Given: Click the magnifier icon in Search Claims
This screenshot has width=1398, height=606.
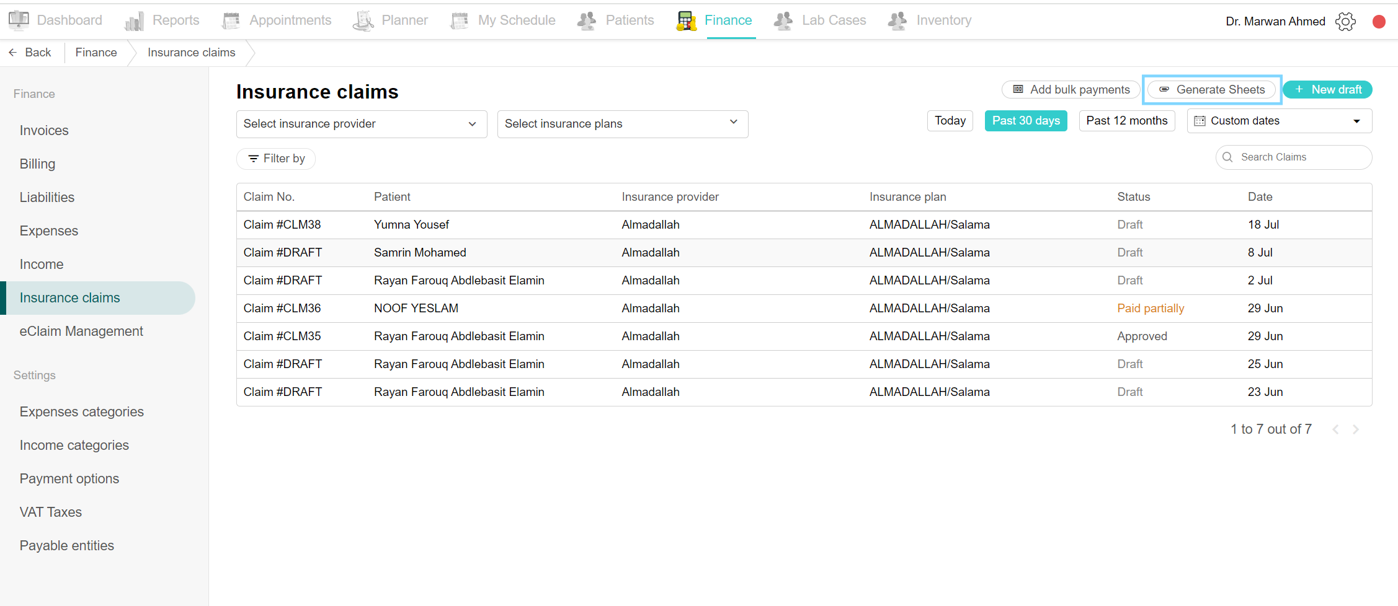Looking at the screenshot, I should pos(1227,157).
